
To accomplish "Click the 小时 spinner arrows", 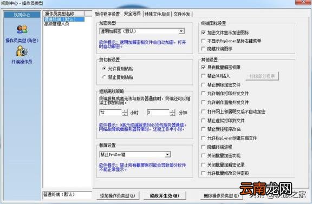I will [x=125, y=113].
